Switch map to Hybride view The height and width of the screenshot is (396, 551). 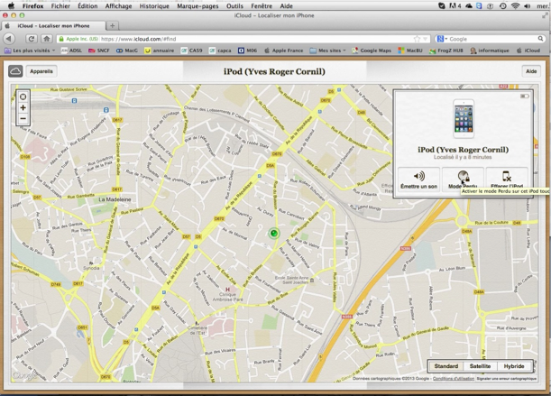coord(514,366)
